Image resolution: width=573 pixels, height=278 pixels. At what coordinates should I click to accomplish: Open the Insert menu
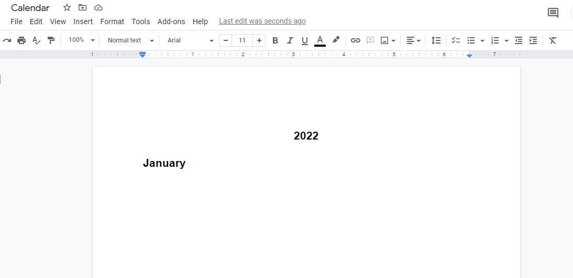(83, 22)
